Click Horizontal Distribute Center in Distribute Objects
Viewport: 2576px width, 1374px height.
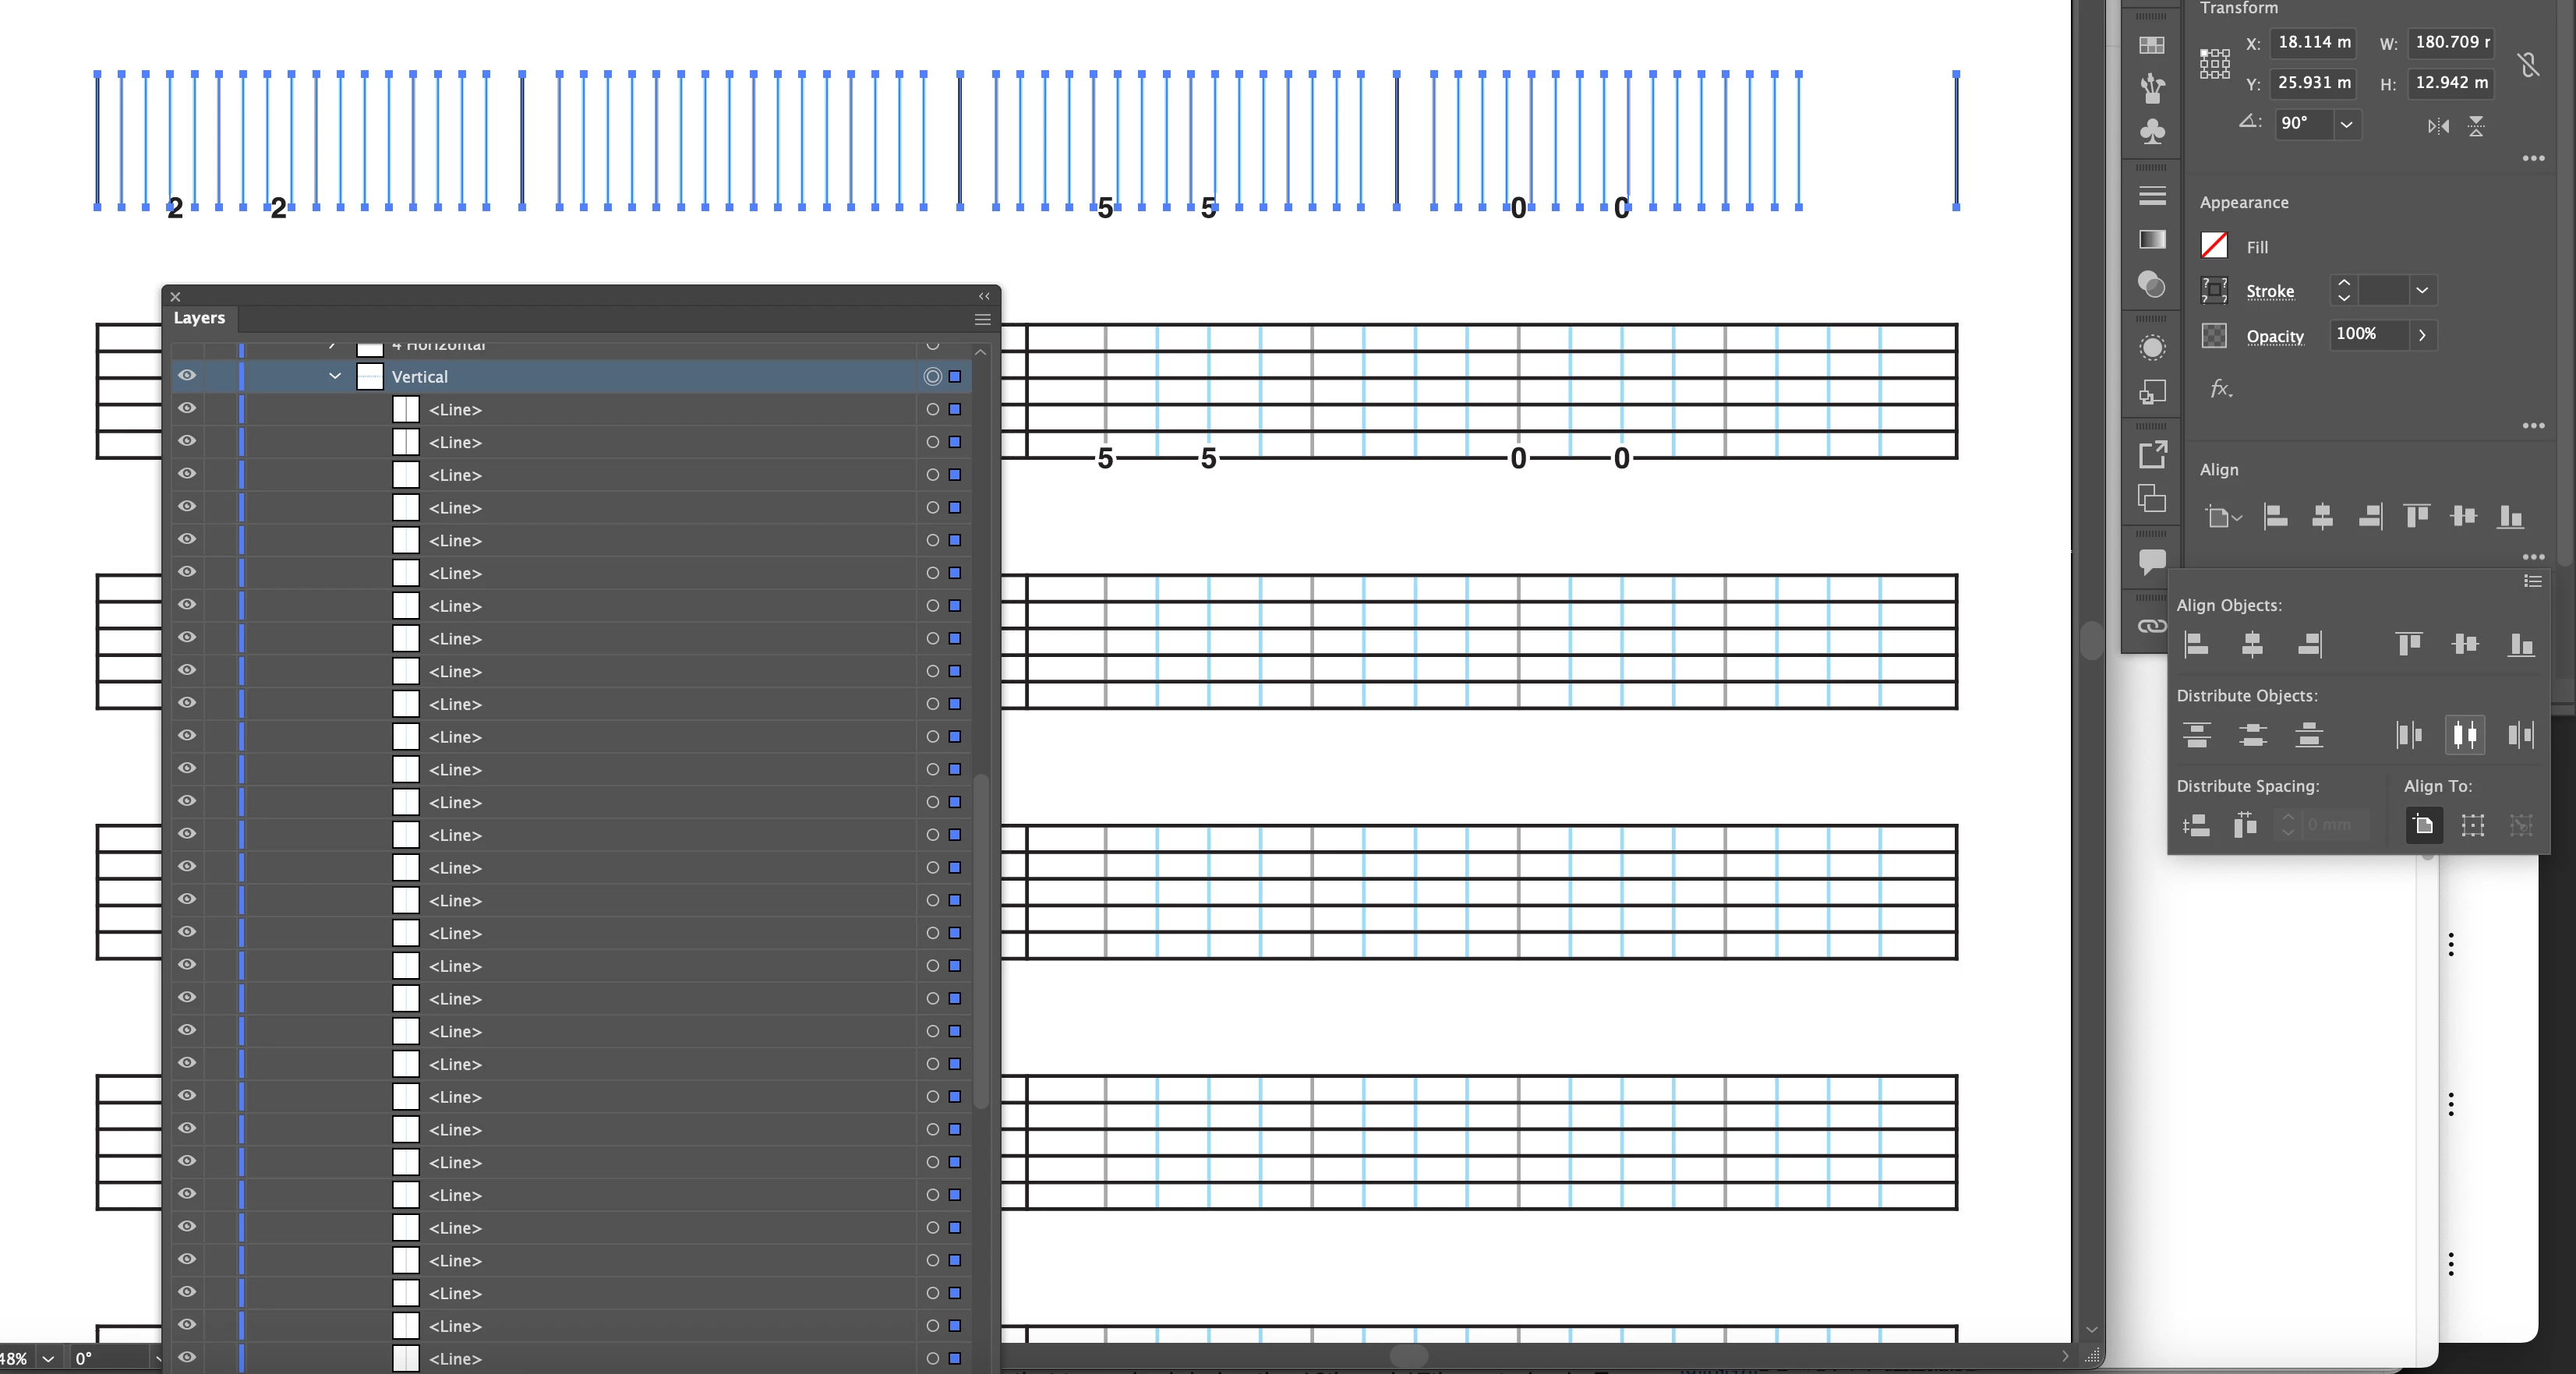(2465, 736)
